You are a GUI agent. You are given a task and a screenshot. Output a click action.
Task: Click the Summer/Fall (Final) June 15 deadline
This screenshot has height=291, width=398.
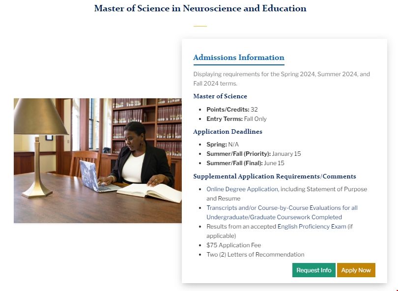pos(245,163)
